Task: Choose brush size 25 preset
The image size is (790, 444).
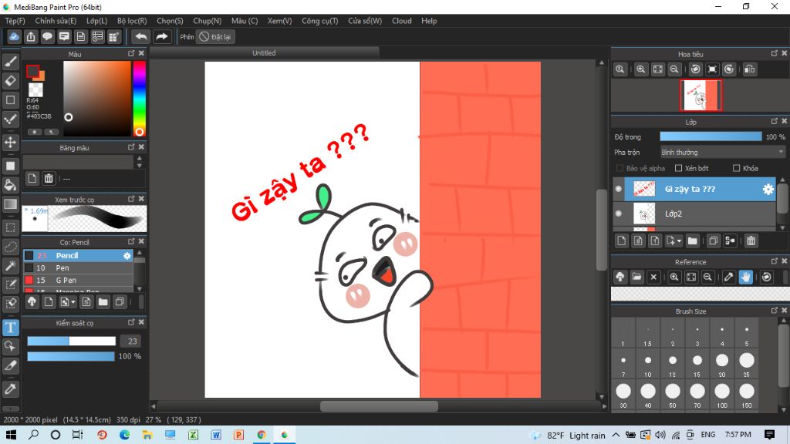Action: 746,365
